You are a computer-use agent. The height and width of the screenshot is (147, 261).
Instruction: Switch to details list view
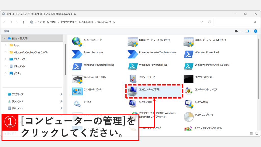[251, 133]
